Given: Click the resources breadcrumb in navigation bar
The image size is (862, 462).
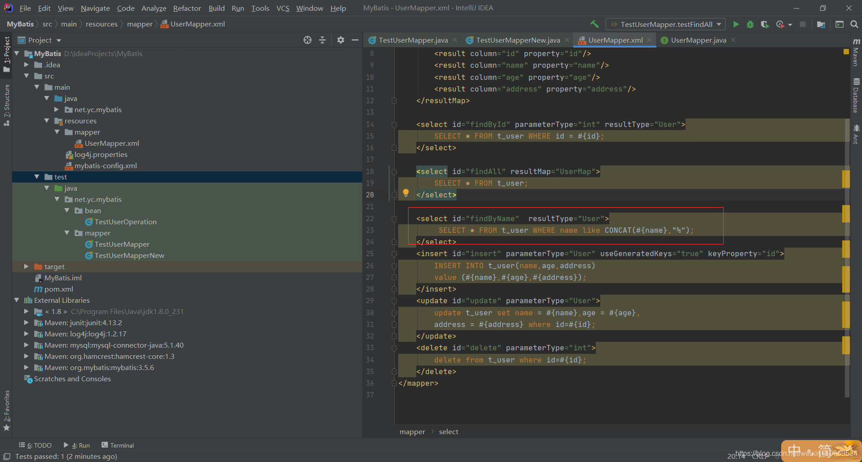Looking at the screenshot, I should 101,24.
